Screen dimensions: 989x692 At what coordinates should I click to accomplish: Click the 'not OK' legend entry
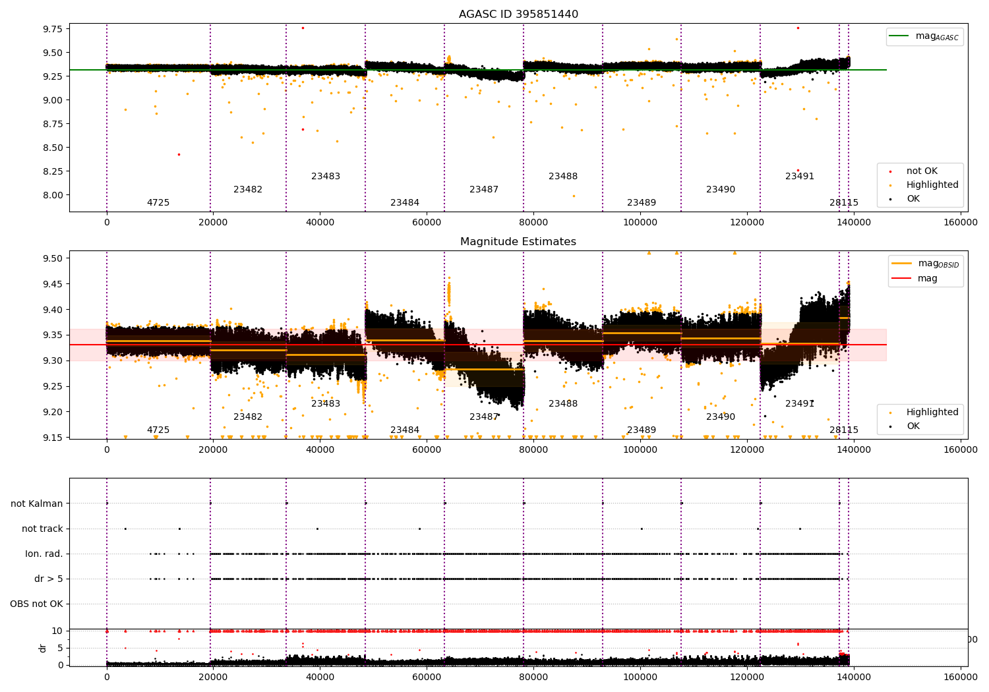[x=922, y=171]
